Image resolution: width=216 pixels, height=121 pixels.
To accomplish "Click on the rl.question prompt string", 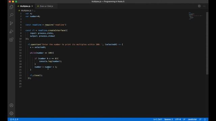I will (x=72, y=44).
